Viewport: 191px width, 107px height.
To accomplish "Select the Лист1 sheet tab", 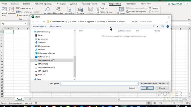I will 19,99.
